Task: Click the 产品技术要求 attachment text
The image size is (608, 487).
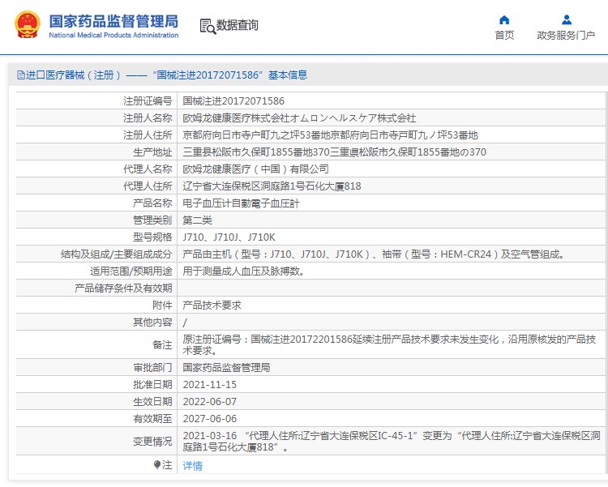Action: [x=212, y=305]
